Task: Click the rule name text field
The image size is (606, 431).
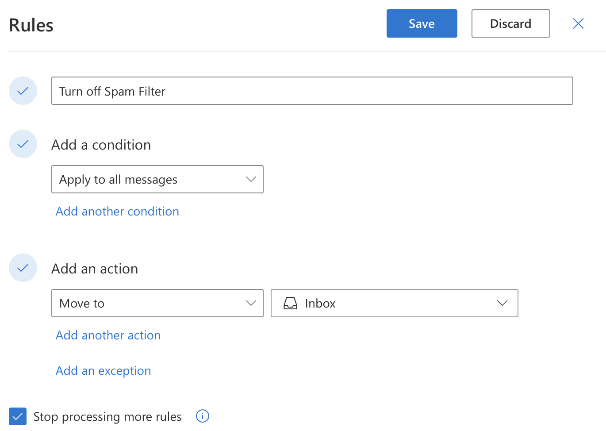Action: tap(312, 91)
